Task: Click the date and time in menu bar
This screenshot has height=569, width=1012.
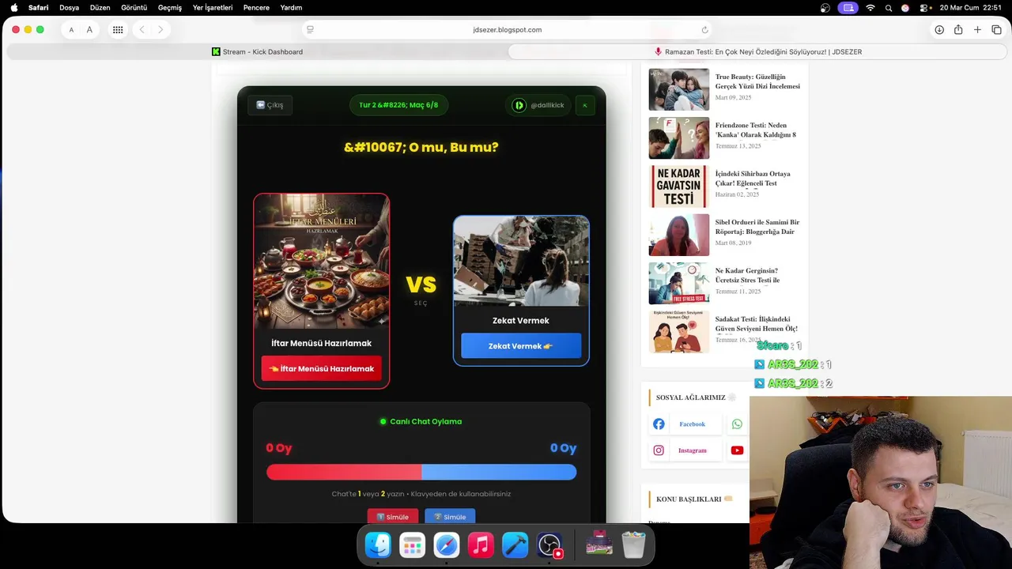Action: click(970, 8)
